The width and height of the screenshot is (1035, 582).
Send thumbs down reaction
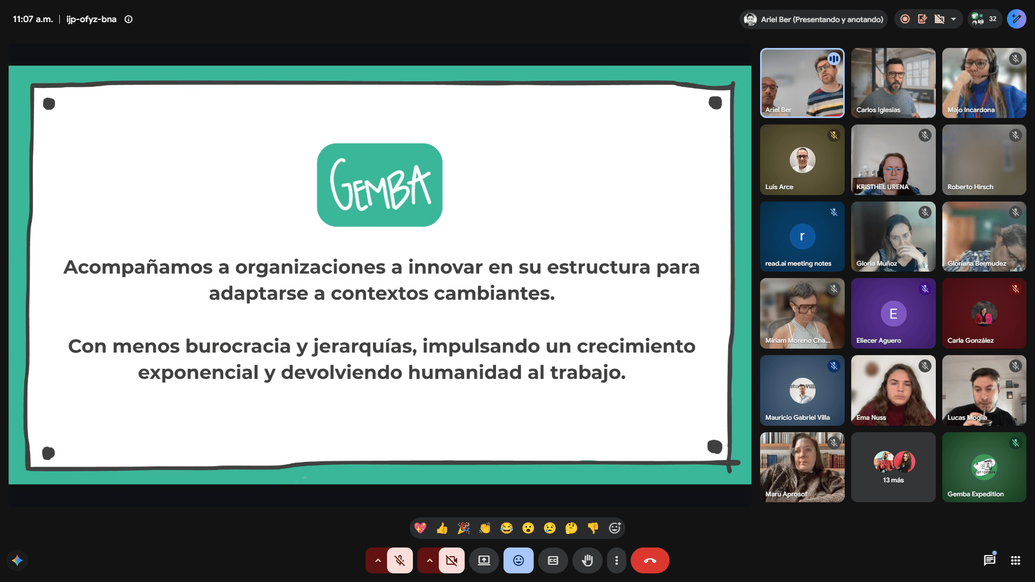tap(593, 528)
